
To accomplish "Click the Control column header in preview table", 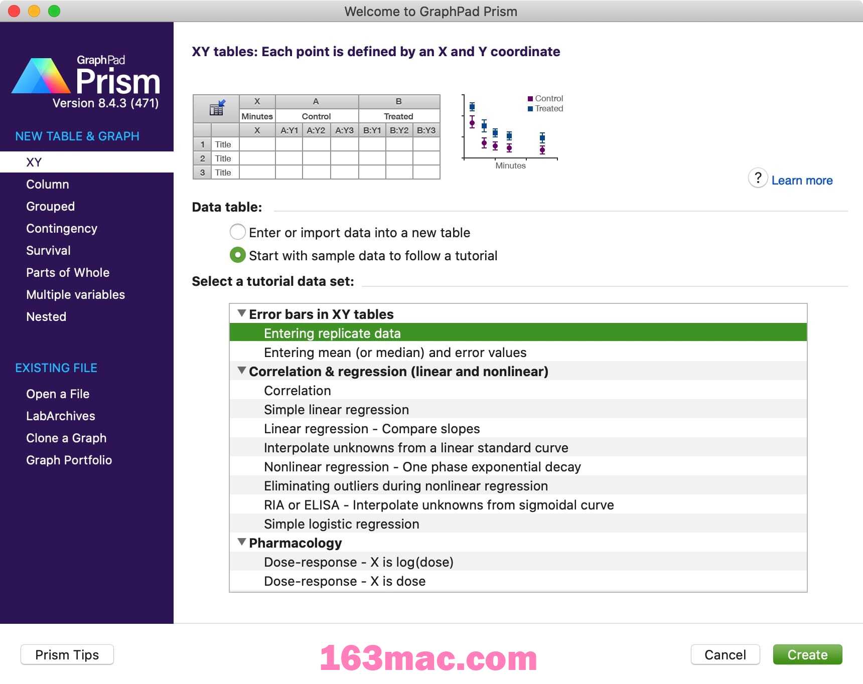I will 317,116.
